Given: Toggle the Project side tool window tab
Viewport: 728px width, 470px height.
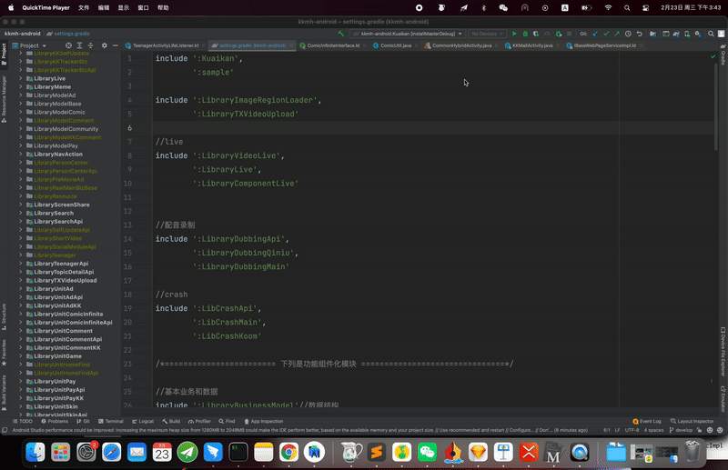Looking at the screenshot, I should [4, 54].
